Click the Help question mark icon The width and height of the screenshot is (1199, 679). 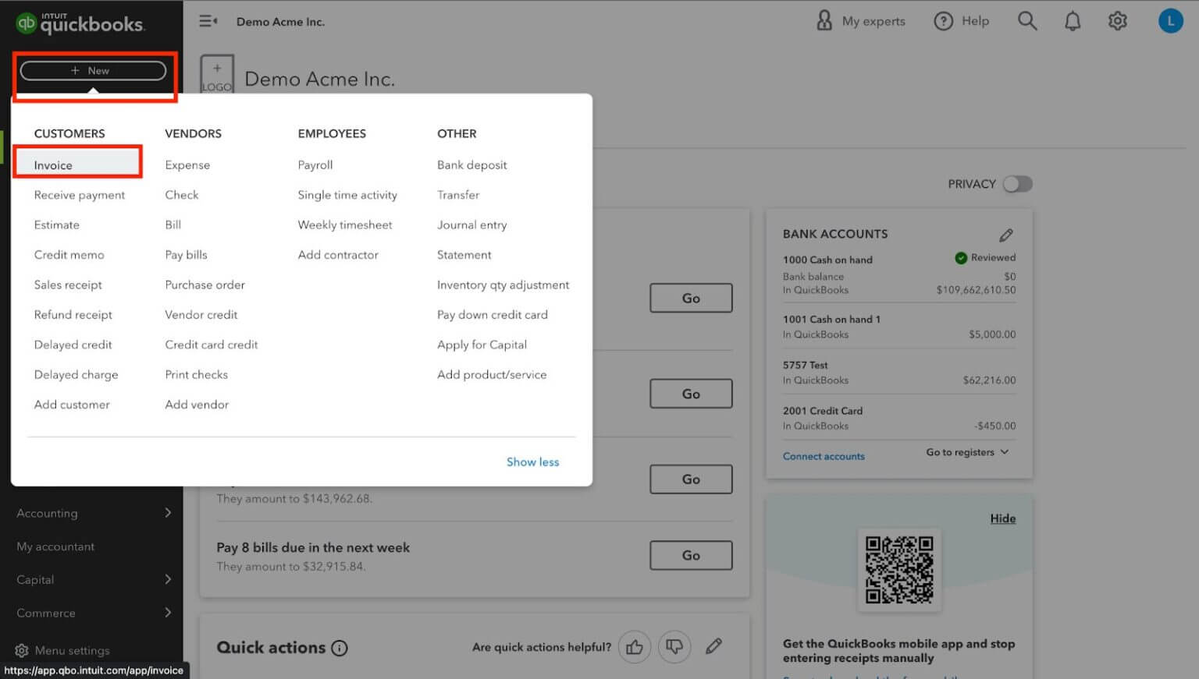click(x=944, y=21)
